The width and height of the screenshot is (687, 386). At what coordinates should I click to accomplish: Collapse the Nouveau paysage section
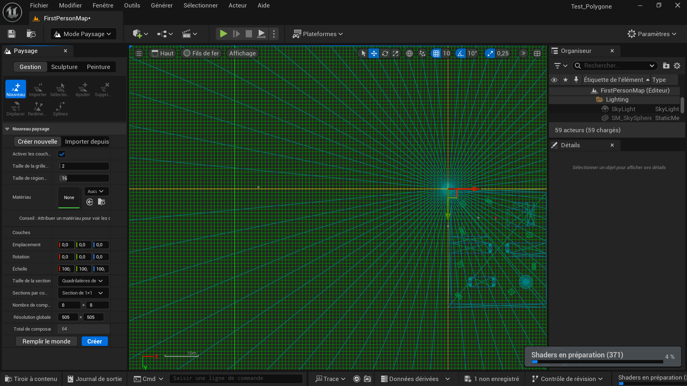(7, 129)
